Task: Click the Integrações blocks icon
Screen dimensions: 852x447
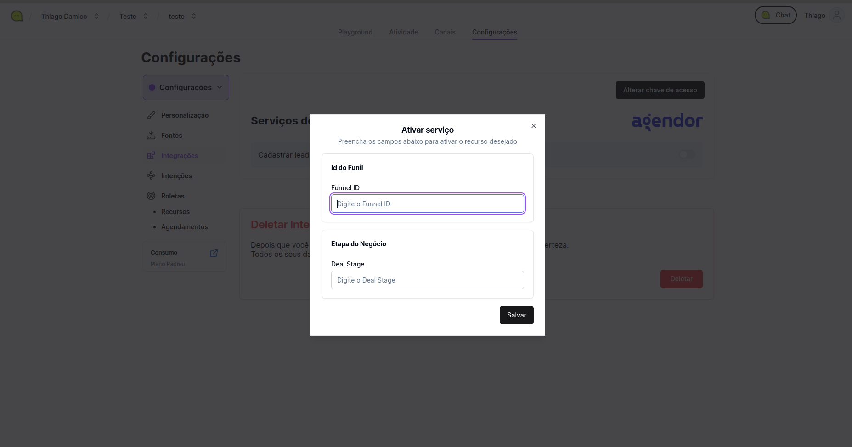Action: tap(151, 156)
